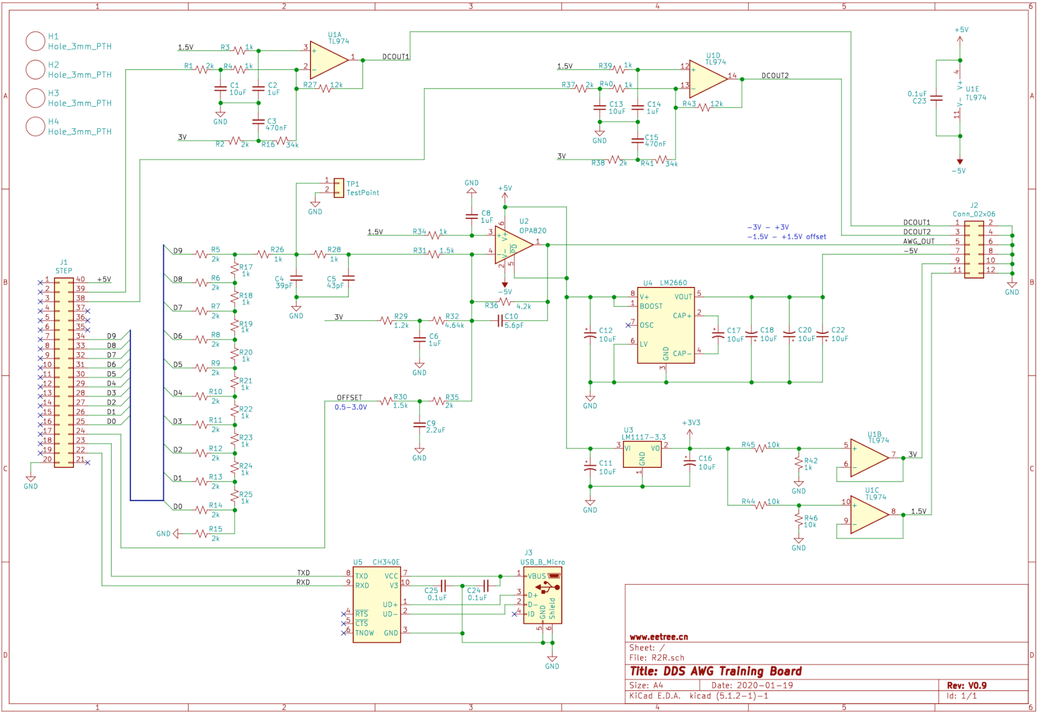Select the Hole_3mm_PTH label of H1
The image size is (1039, 712).
[80, 46]
